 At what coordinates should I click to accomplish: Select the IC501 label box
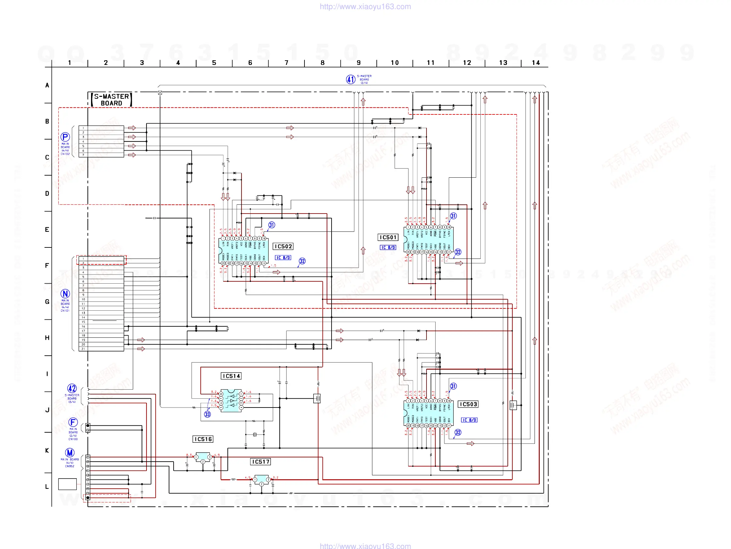coord(388,237)
